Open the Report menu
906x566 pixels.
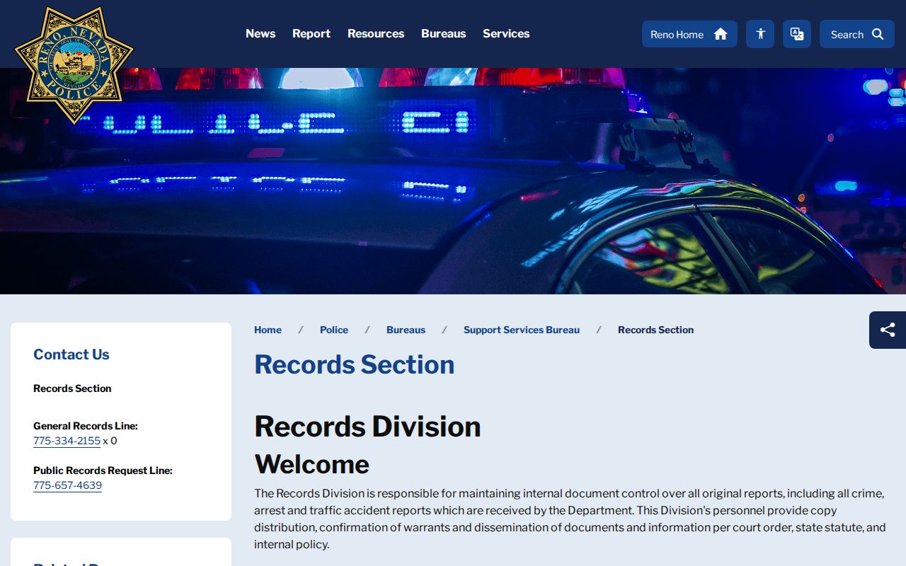(311, 33)
